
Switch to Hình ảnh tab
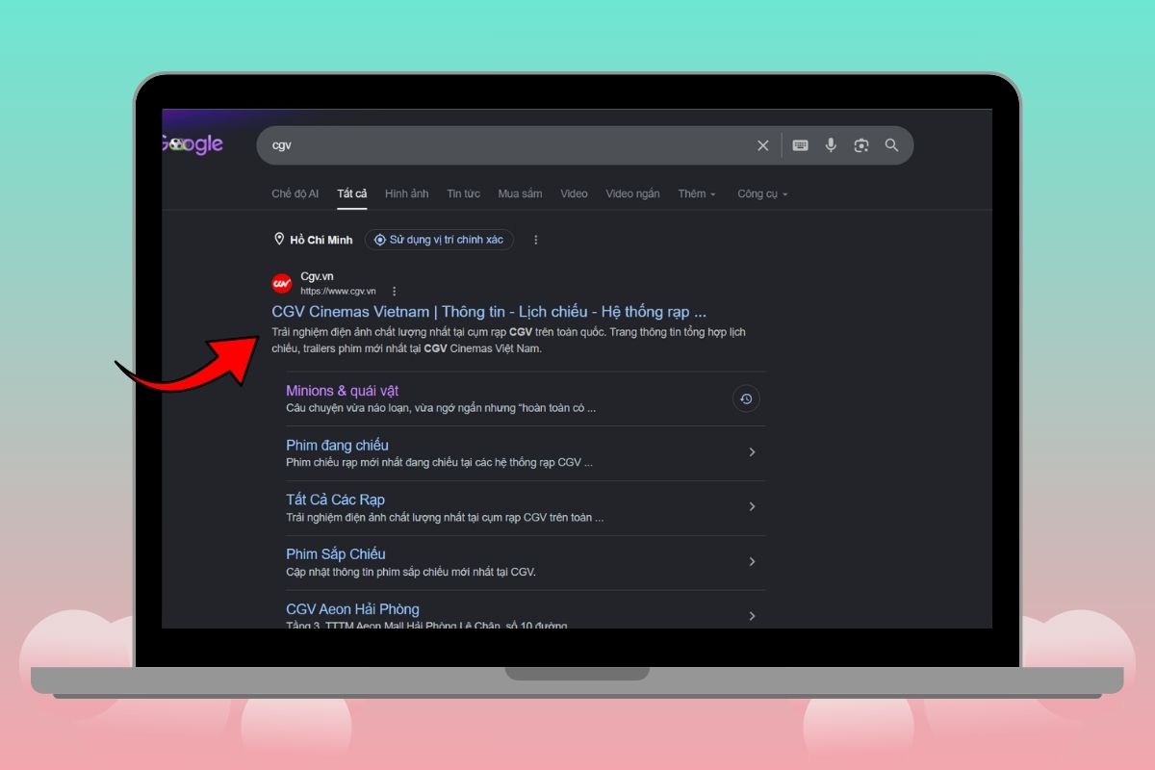[x=407, y=193]
